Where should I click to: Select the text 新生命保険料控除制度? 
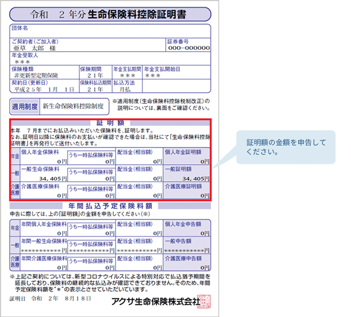pyautogui.click(x=73, y=106)
